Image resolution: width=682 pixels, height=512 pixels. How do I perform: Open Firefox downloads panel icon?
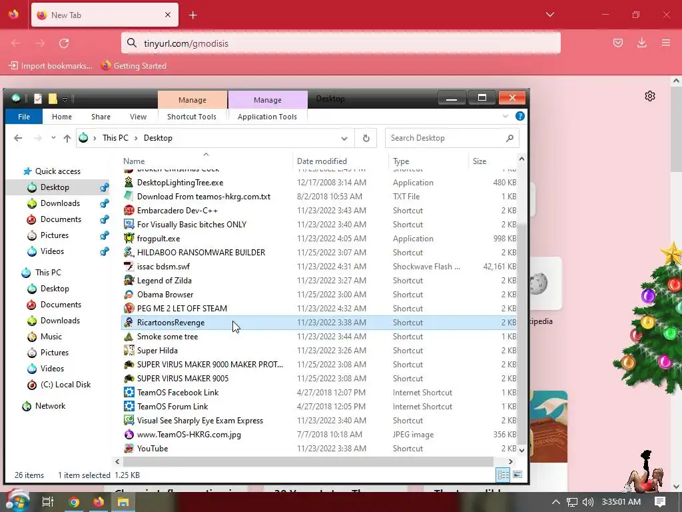pyautogui.click(x=641, y=43)
